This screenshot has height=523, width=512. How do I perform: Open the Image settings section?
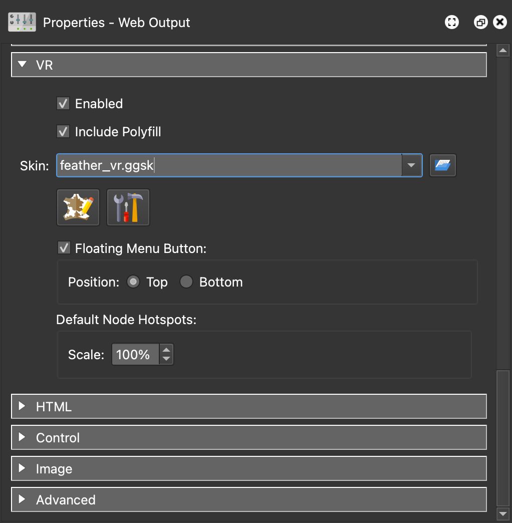(22, 468)
